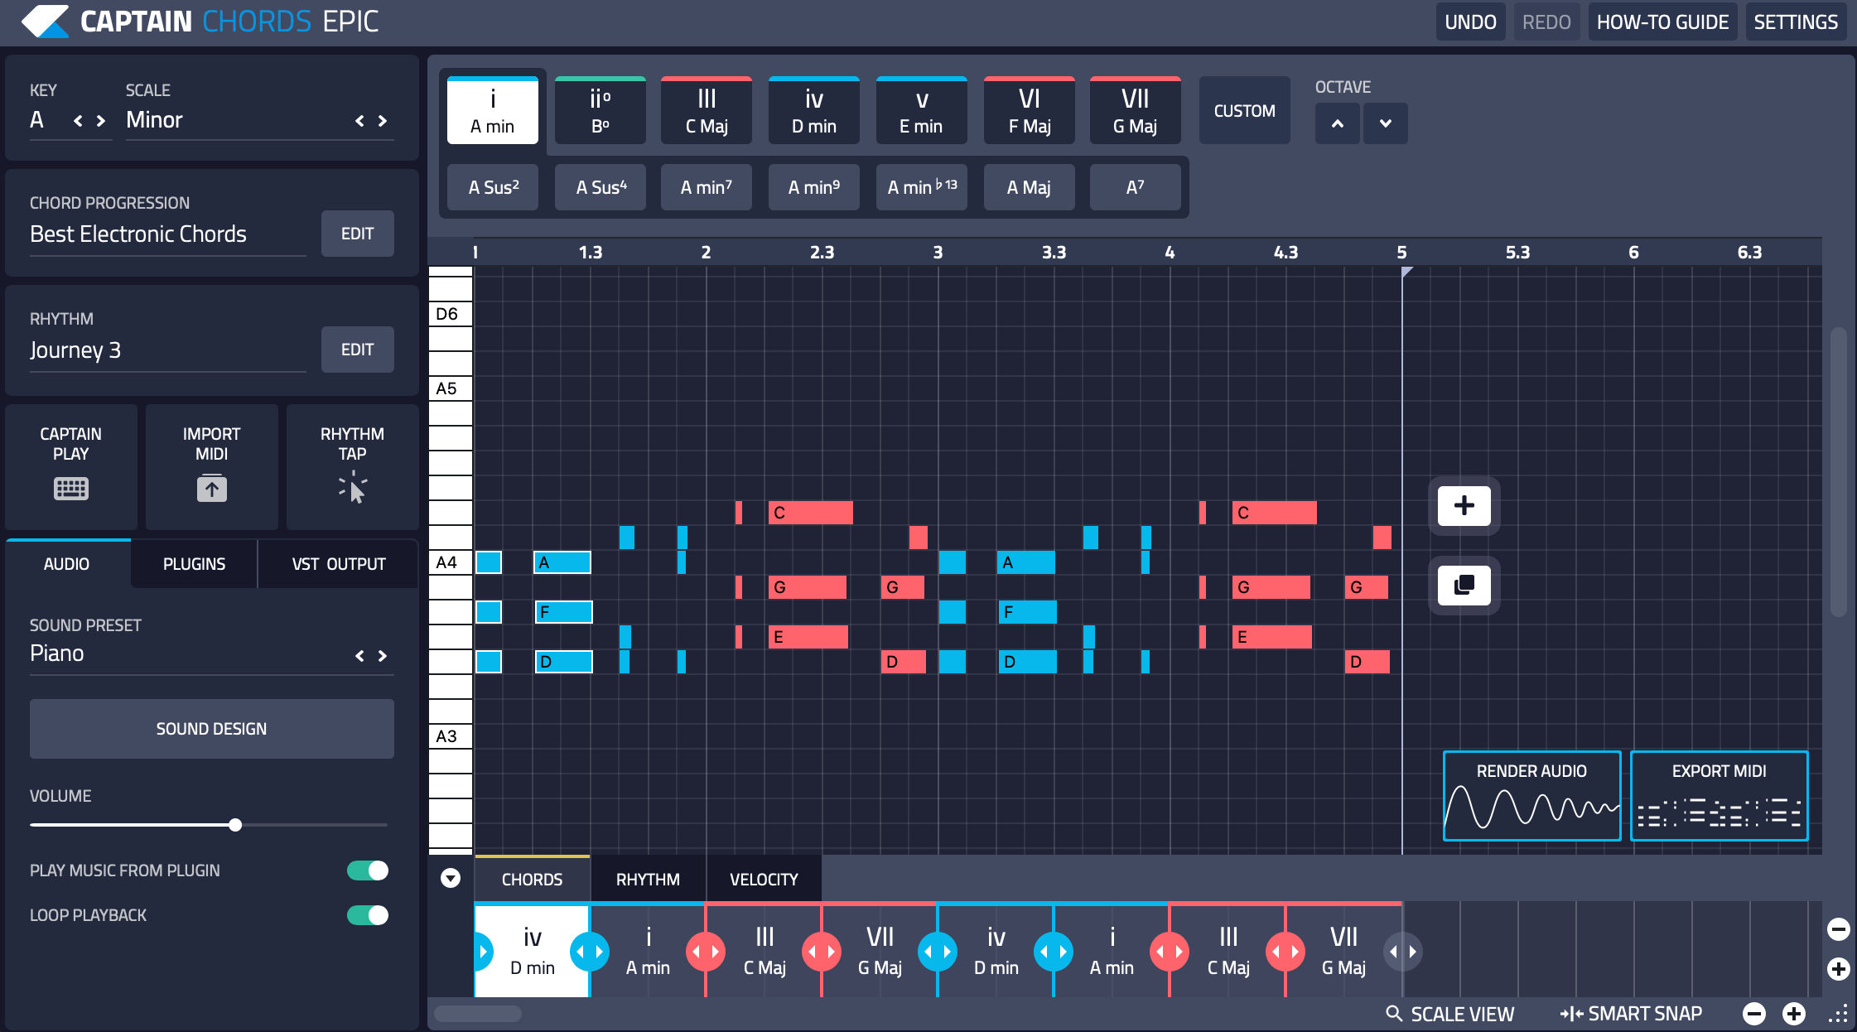1857x1032 pixels.
Task: Open Sound Design panel
Action: click(212, 729)
